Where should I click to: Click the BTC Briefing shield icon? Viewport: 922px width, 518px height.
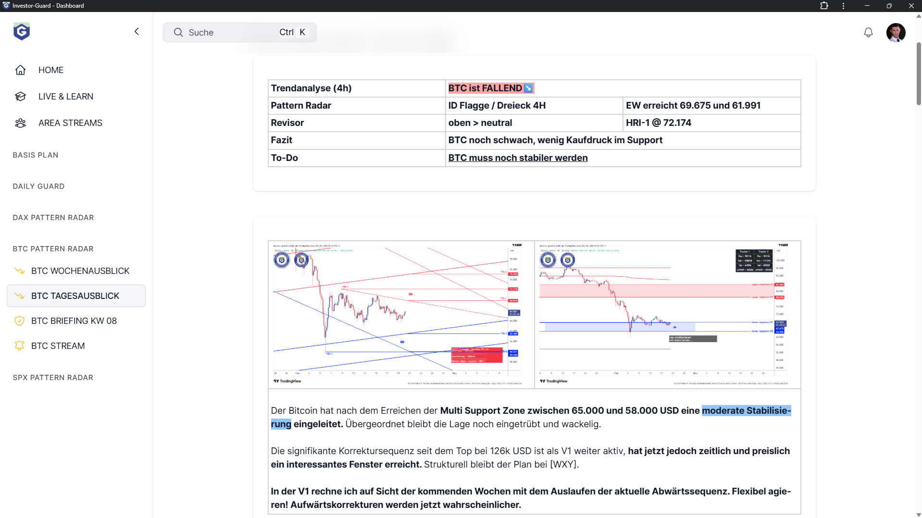19,321
